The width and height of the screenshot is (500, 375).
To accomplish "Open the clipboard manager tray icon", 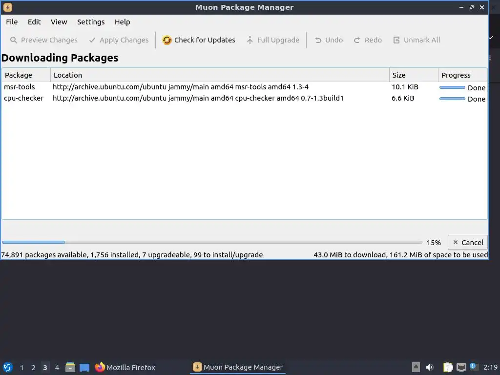I will tap(448, 367).
